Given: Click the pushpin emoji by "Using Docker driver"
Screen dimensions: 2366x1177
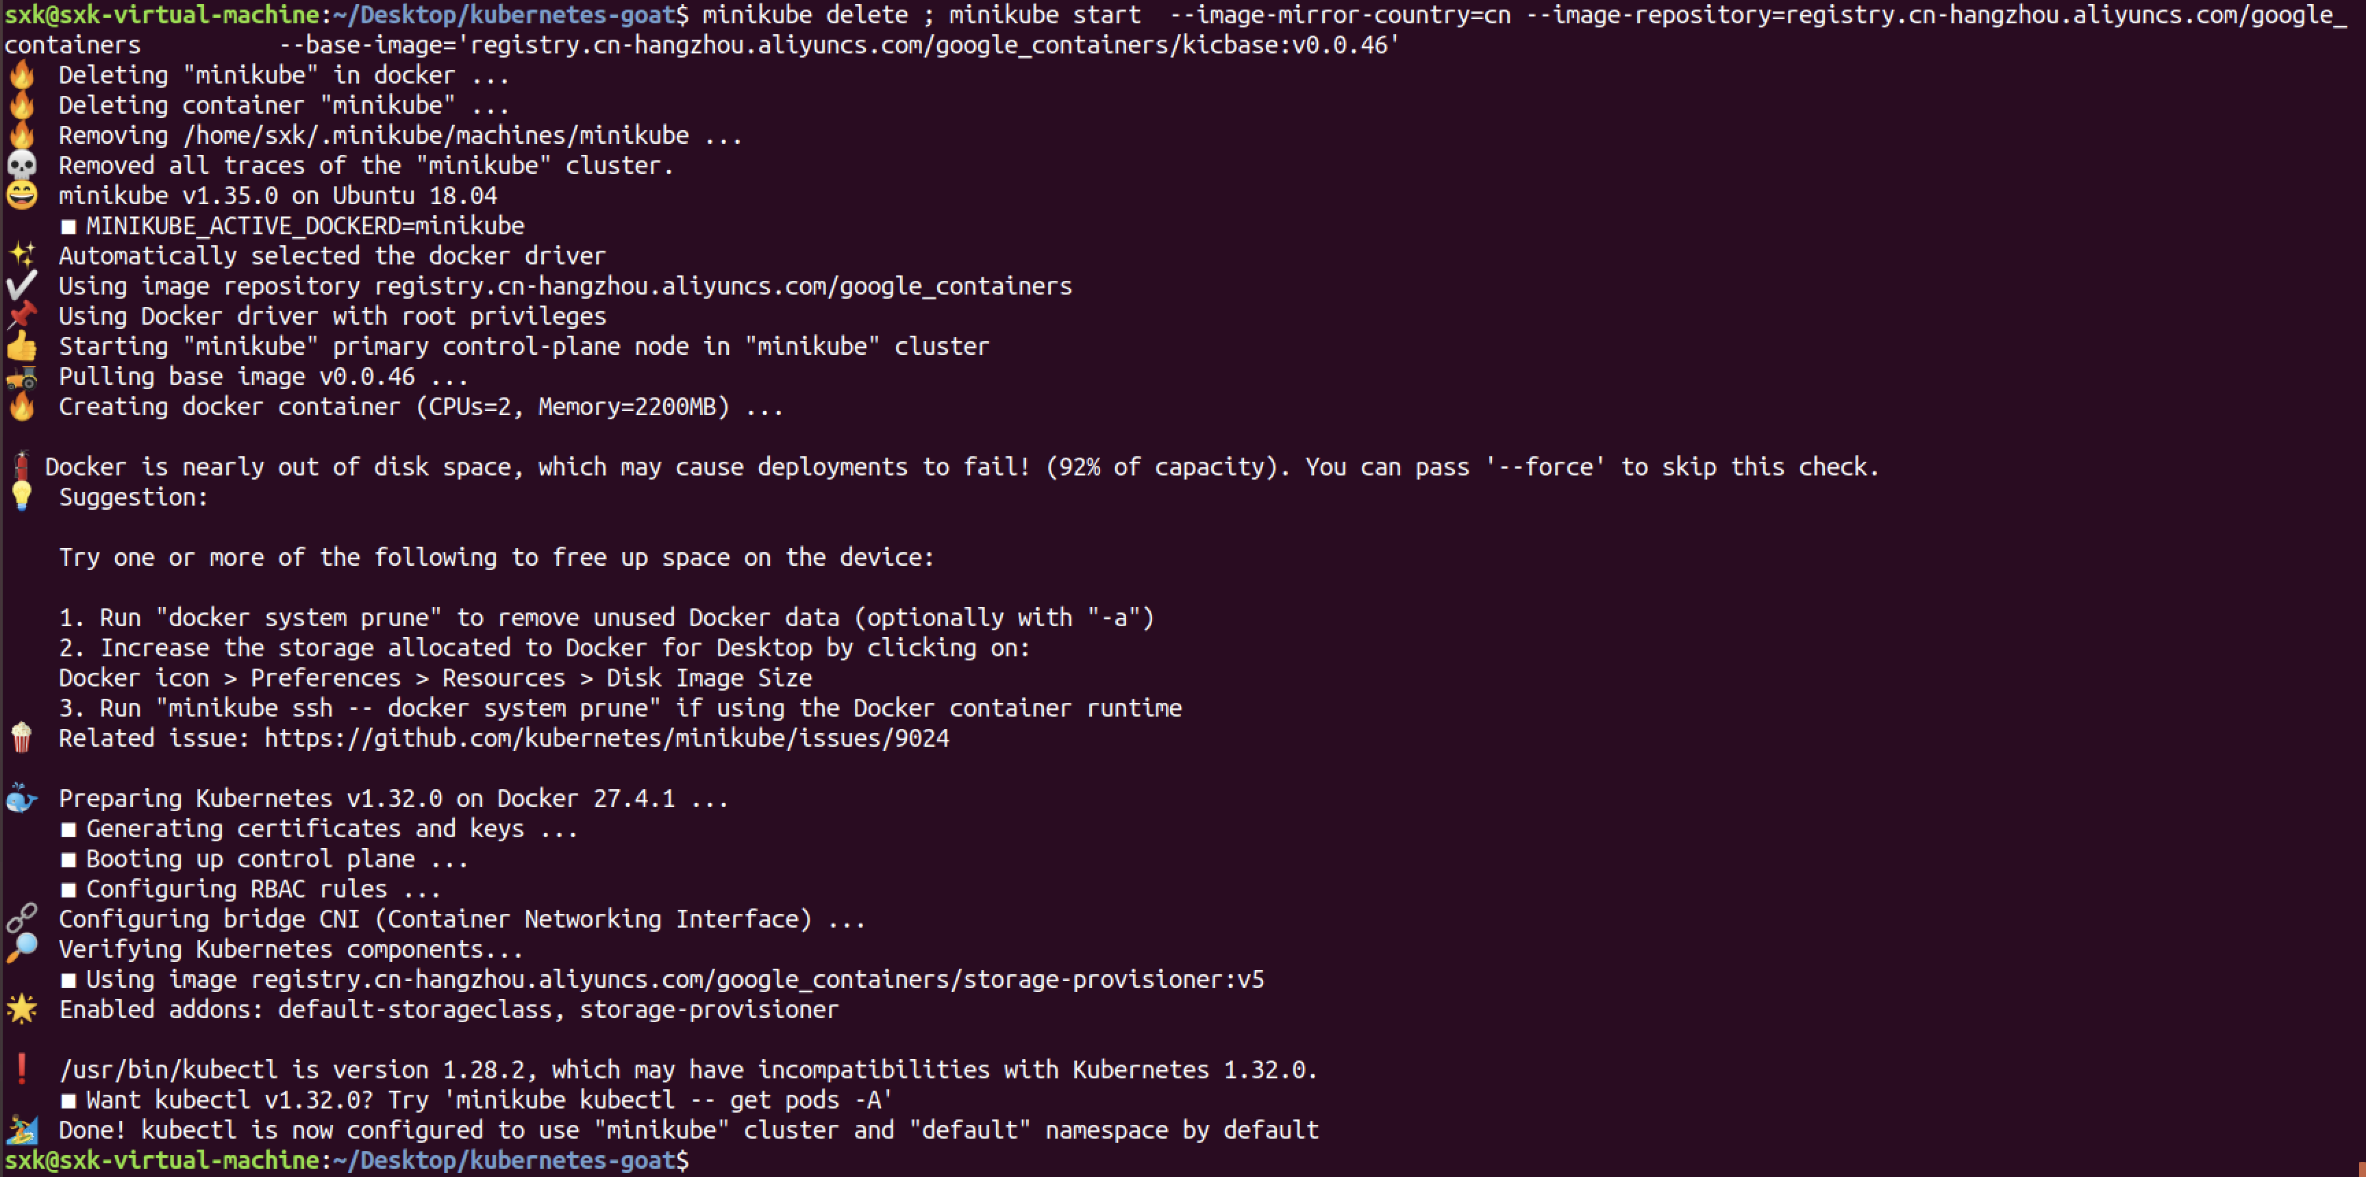Looking at the screenshot, I should click(21, 316).
